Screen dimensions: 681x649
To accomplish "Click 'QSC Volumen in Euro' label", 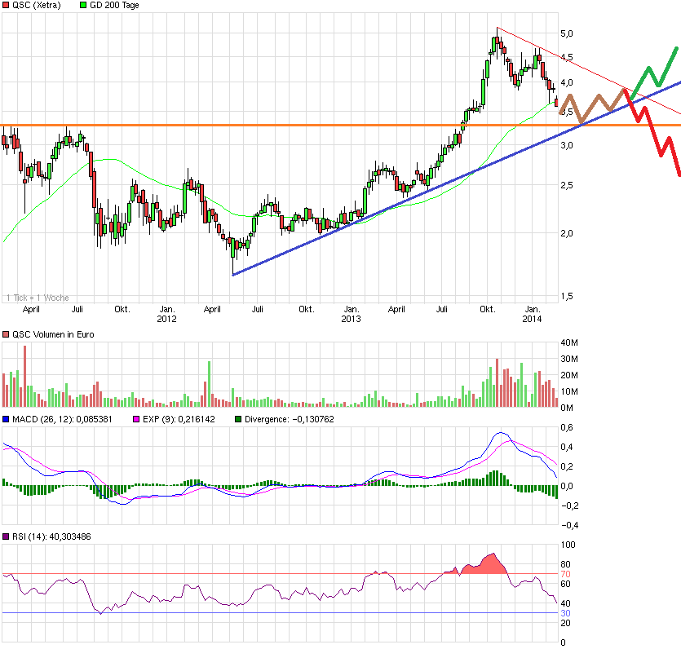I will point(53,335).
